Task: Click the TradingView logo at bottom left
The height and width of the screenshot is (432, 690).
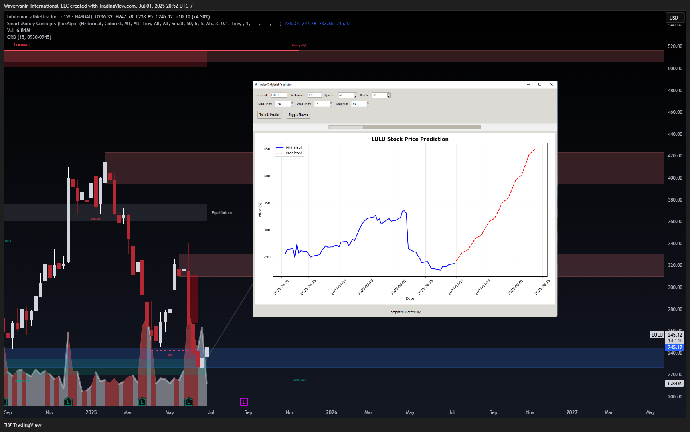Action: [x=23, y=425]
